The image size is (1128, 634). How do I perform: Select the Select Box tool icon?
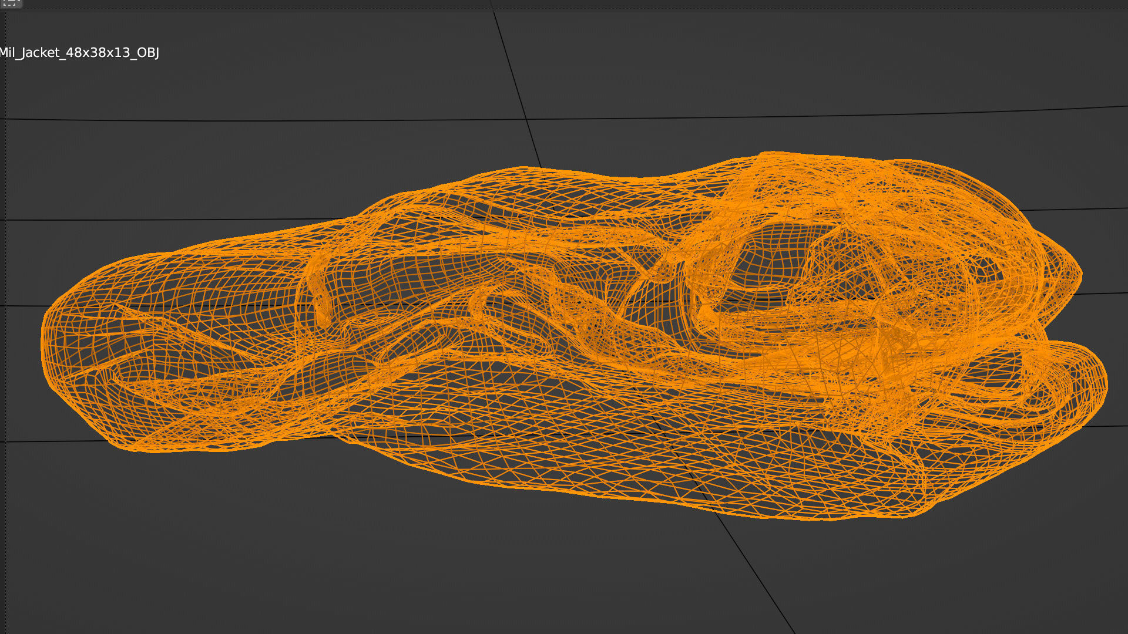tap(10, 3)
